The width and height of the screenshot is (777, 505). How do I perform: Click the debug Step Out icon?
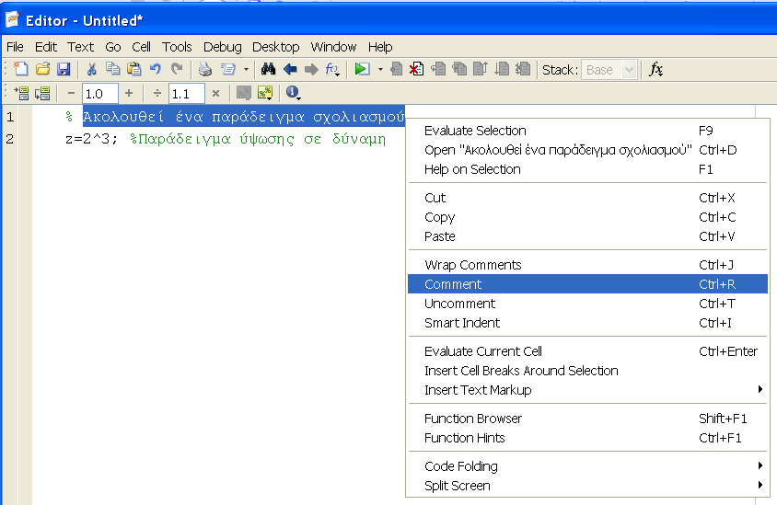[x=481, y=69]
